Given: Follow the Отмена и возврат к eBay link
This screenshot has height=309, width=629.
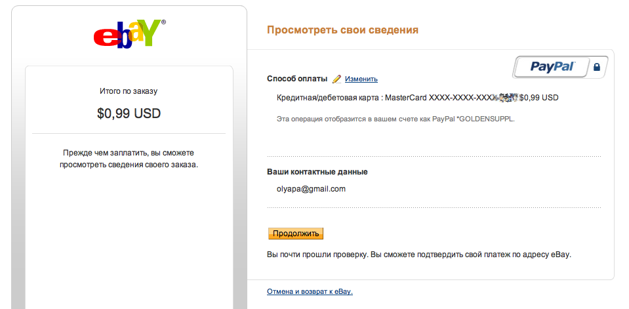Looking at the screenshot, I should 310,291.
